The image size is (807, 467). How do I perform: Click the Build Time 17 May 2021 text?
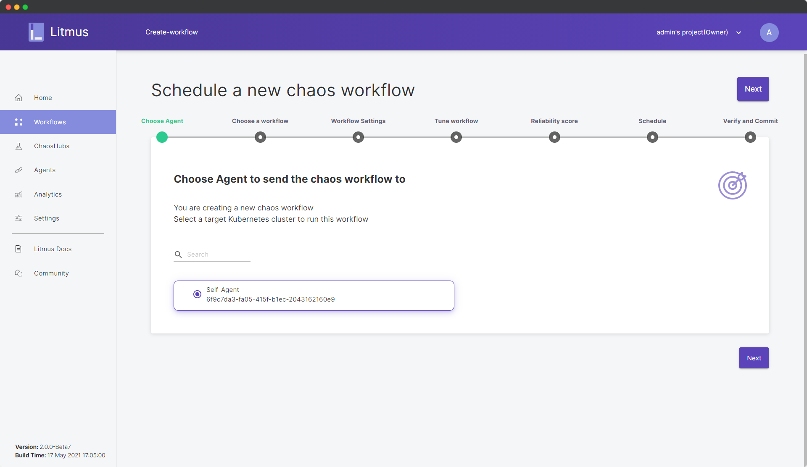[x=60, y=455]
